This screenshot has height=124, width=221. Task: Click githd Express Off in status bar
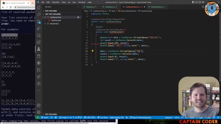117,117
